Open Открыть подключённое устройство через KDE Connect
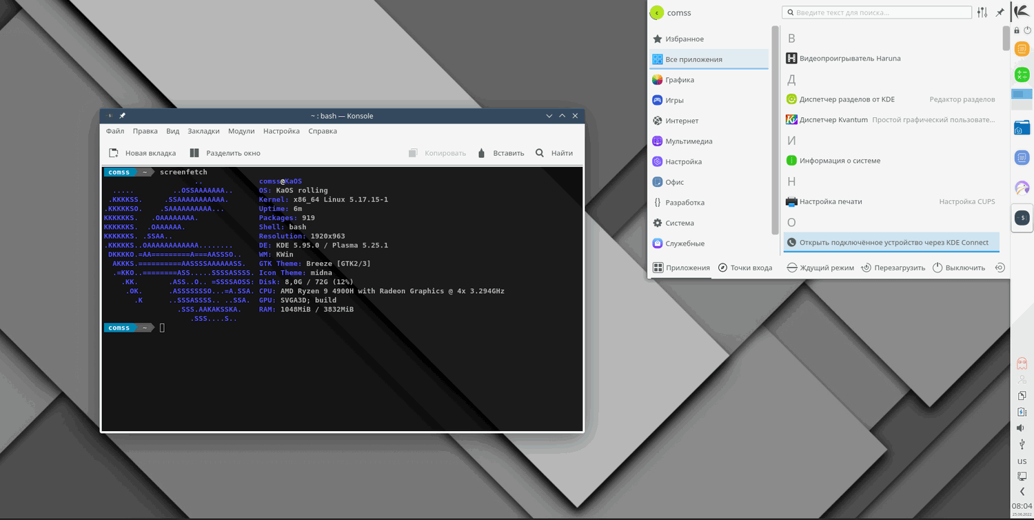This screenshot has height=520, width=1034. point(891,242)
